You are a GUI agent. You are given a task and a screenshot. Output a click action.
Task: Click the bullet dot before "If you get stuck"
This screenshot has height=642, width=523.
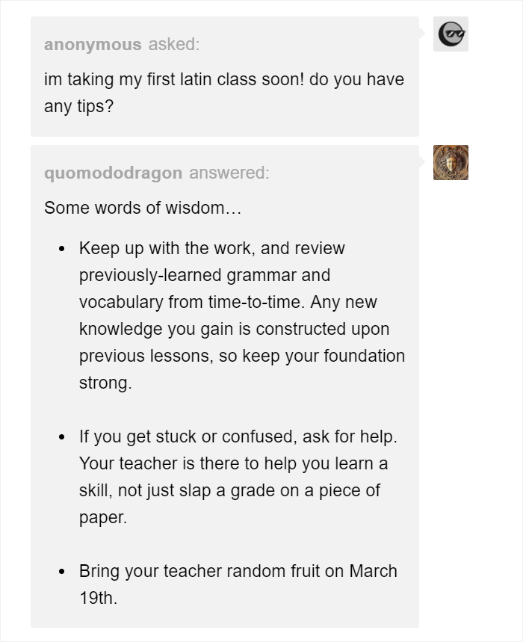coord(63,437)
